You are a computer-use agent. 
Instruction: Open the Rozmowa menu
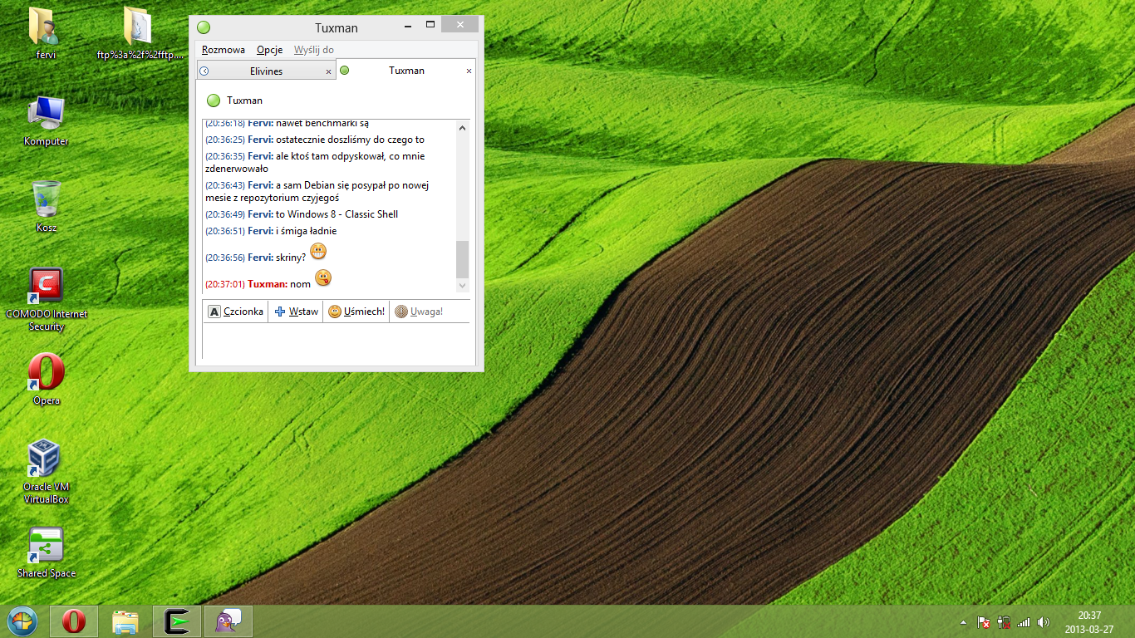pos(223,50)
